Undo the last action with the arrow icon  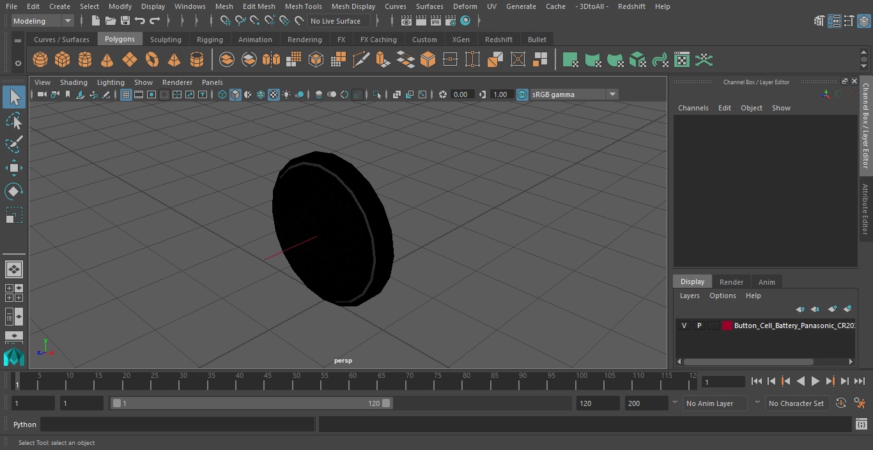(139, 21)
